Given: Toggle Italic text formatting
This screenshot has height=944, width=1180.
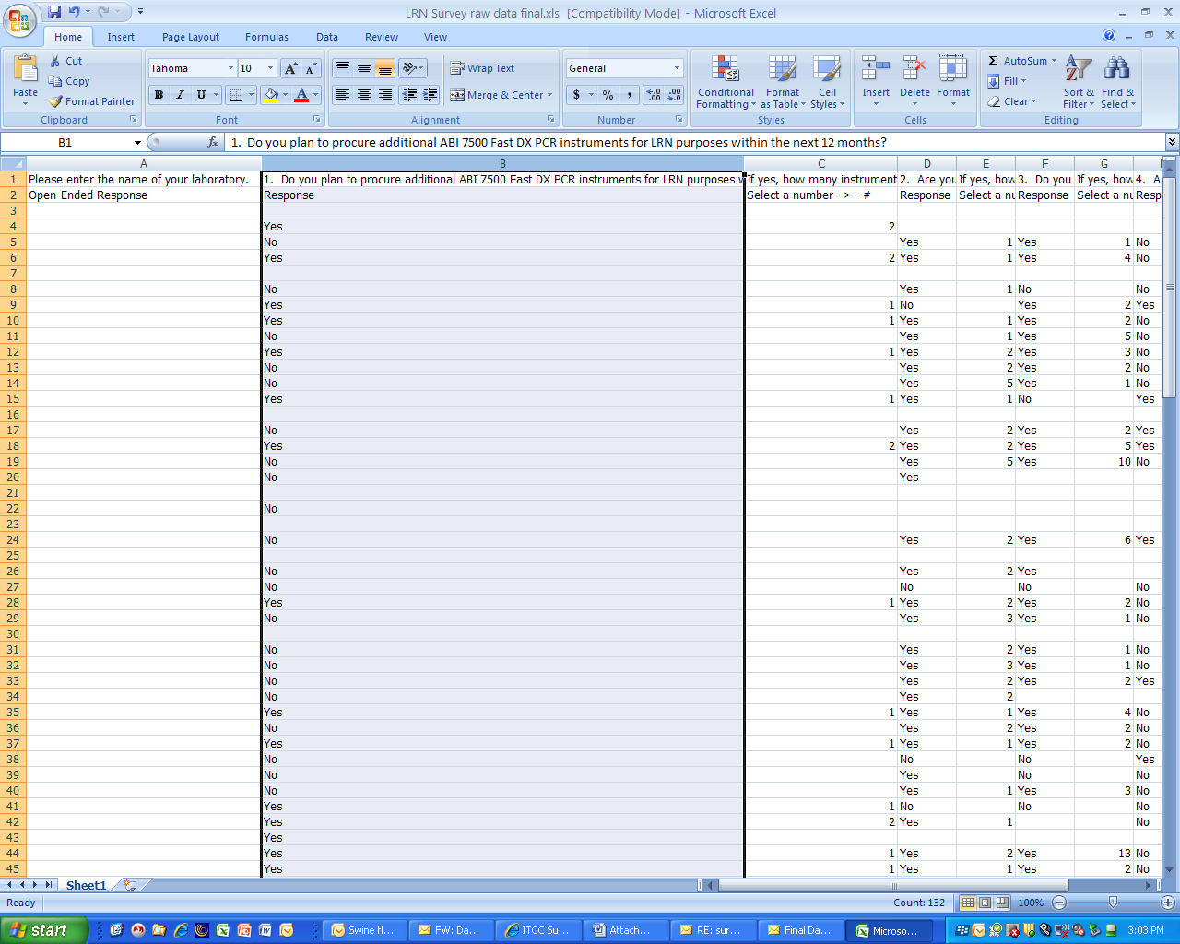Looking at the screenshot, I should pyautogui.click(x=180, y=95).
